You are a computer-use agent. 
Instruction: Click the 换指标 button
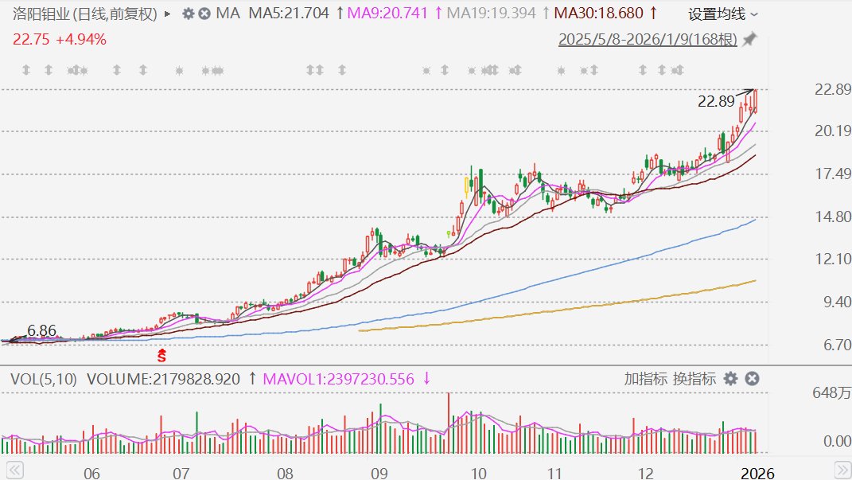(x=694, y=379)
